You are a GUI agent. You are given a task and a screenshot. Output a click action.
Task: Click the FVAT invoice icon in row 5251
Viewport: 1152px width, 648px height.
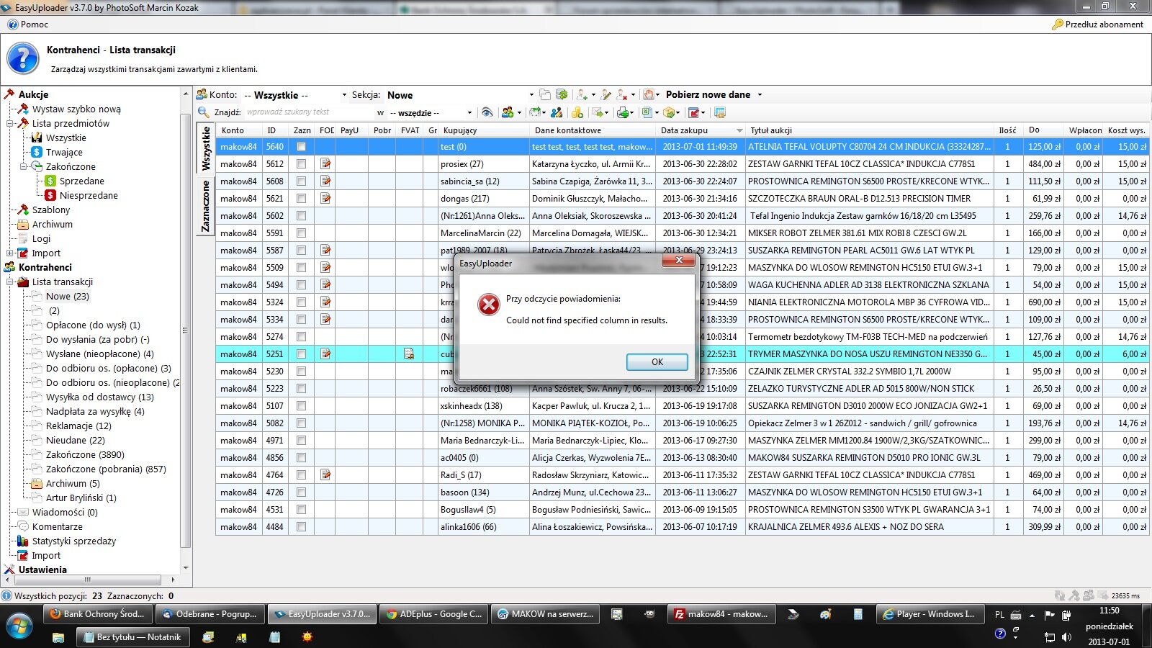(x=409, y=354)
